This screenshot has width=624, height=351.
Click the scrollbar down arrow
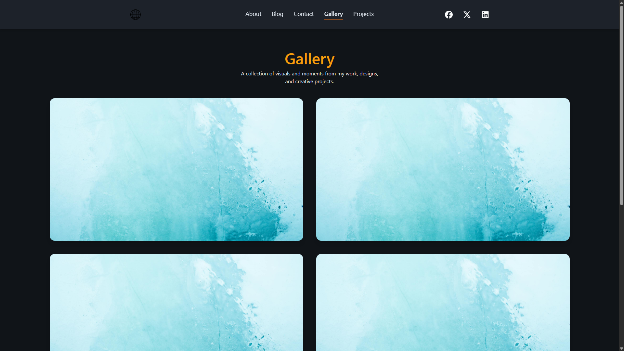tap(621, 348)
